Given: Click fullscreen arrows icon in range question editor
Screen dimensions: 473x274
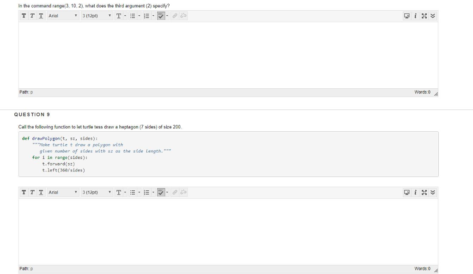Looking at the screenshot, I should (424, 16).
